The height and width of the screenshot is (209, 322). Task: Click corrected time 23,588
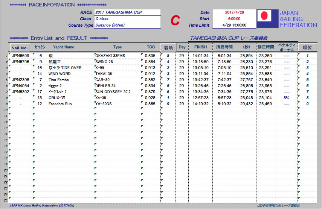pyautogui.click(x=266, y=74)
